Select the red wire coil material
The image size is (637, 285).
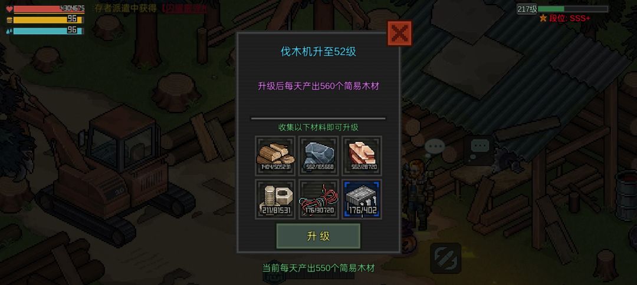(318, 199)
